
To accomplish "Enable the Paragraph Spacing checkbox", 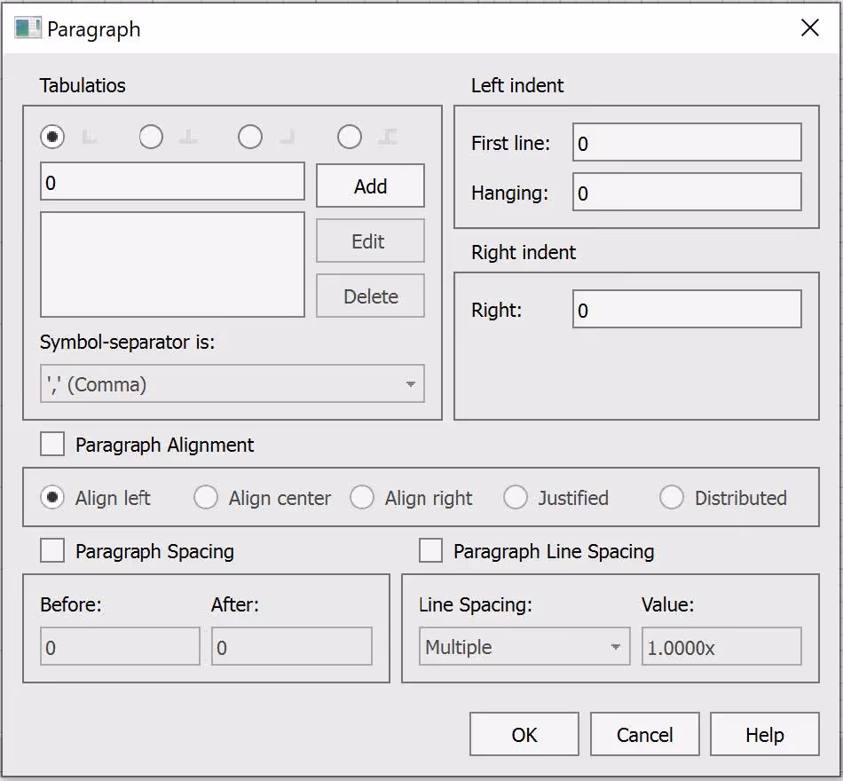I will click(x=52, y=551).
